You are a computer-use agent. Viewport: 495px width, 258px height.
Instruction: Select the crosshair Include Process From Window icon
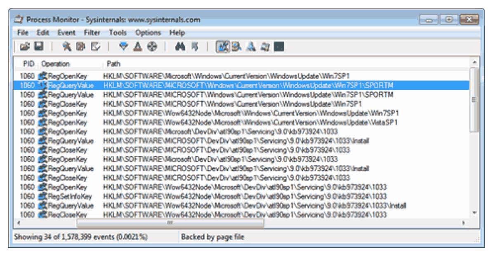tap(152, 47)
